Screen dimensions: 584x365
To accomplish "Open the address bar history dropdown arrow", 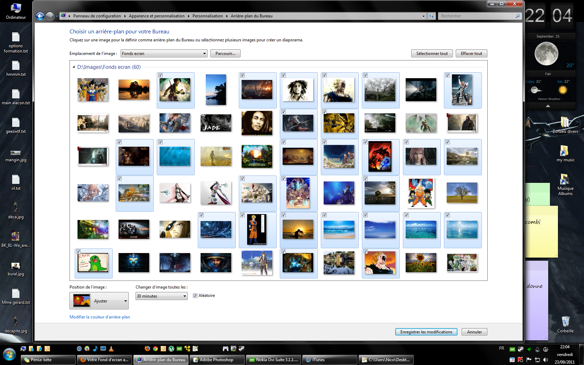I will 423,16.
